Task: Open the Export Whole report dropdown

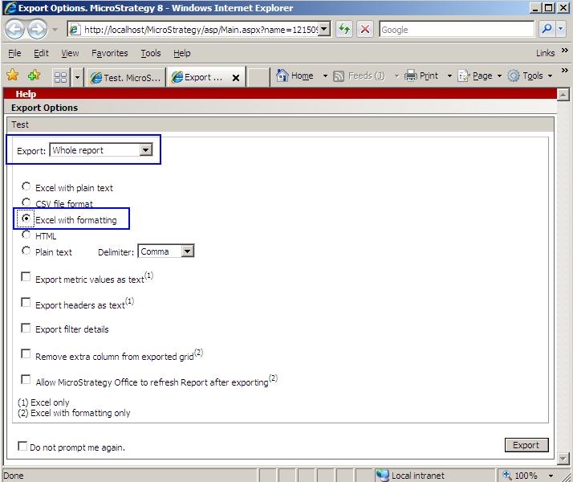Action: coord(145,149)
